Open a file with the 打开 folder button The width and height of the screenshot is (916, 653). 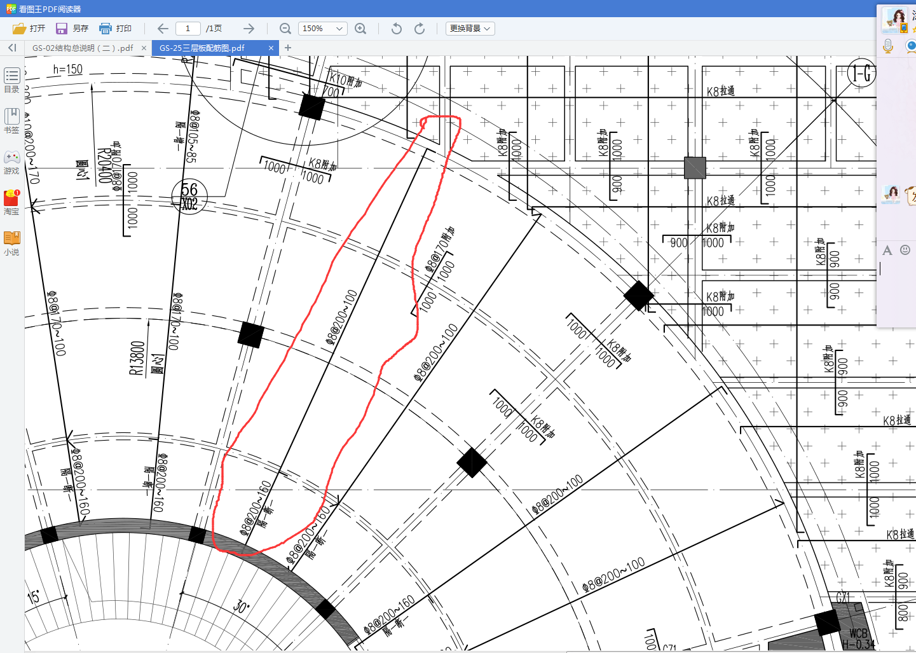coord(29,29)
